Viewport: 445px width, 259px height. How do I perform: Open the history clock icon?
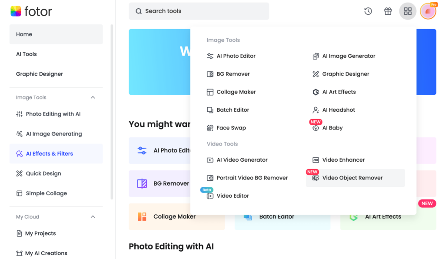(368, 11)
